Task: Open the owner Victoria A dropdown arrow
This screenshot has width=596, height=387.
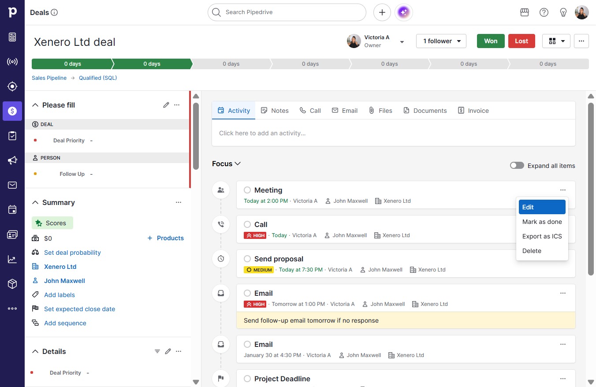Action: coord(402,42)
